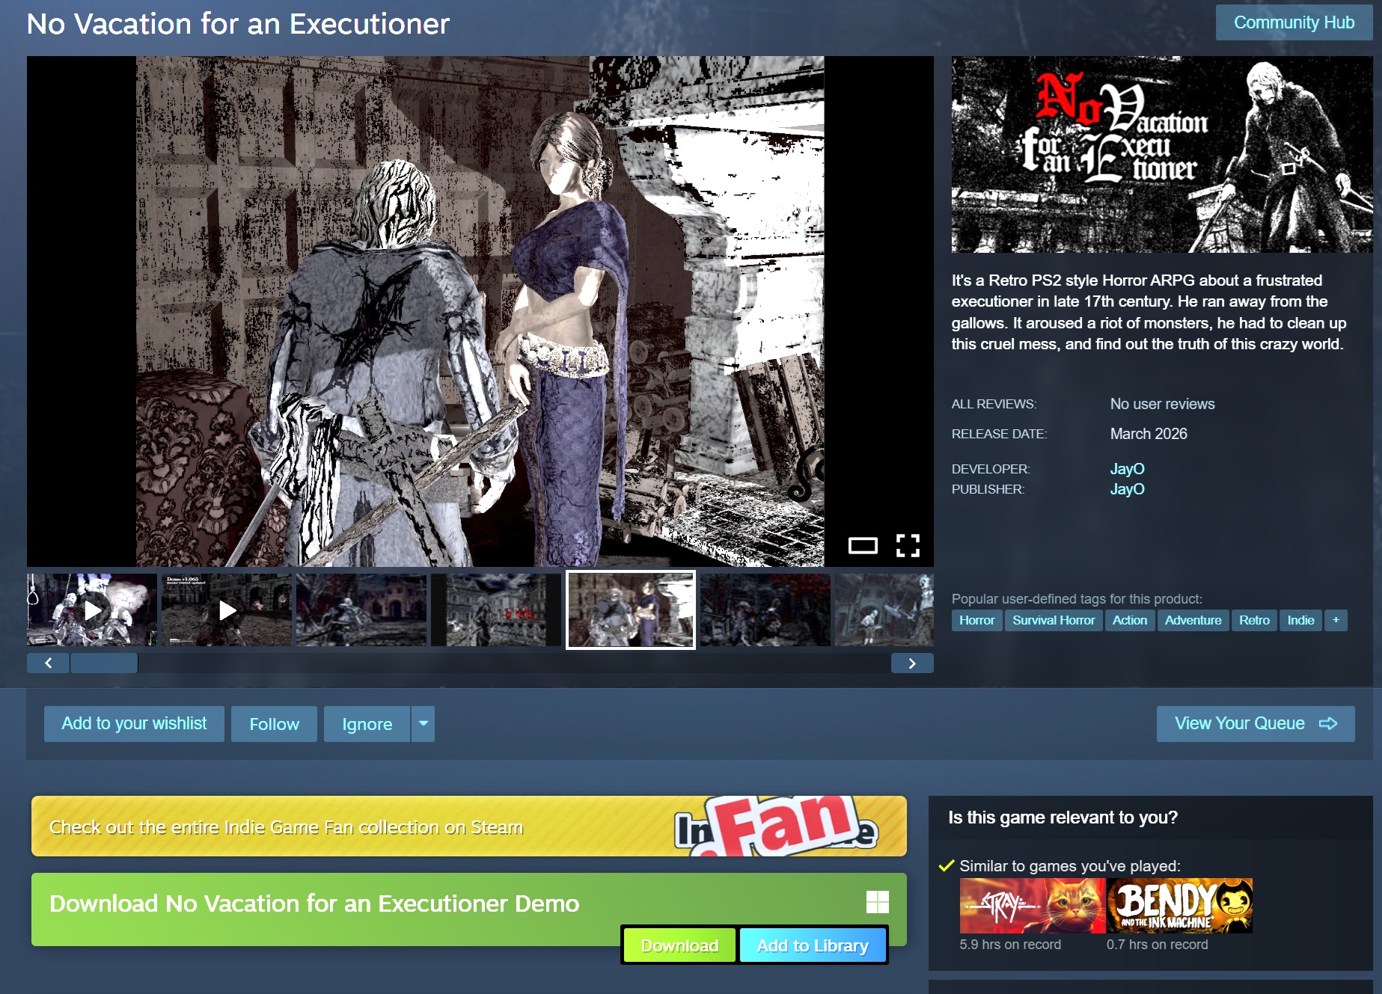Click the game description paragraph

pos(1149,312)
